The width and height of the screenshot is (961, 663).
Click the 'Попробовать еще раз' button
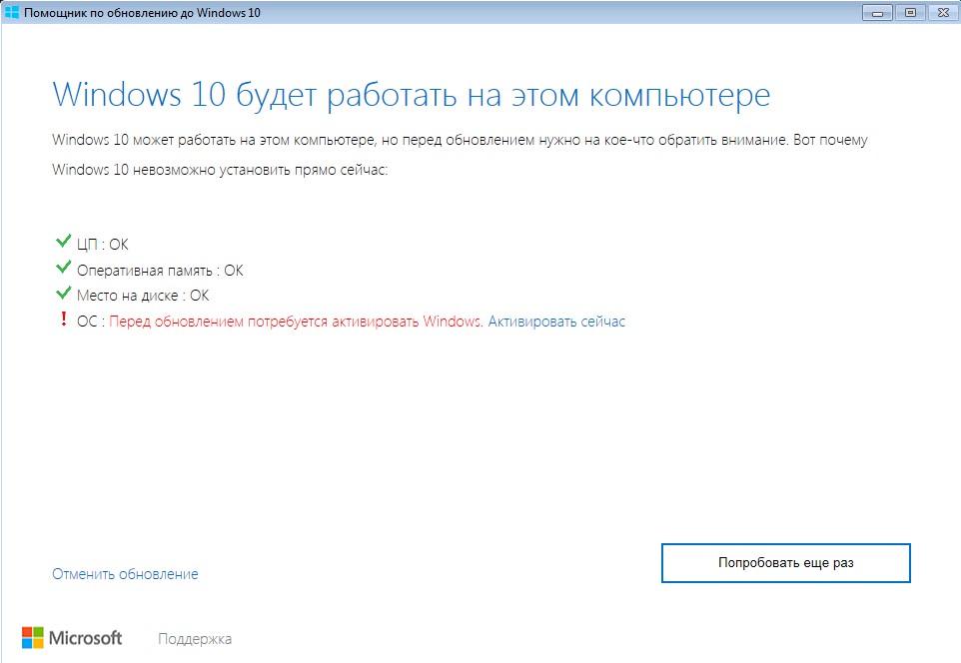pyautogui.click(x=786, y=562)
